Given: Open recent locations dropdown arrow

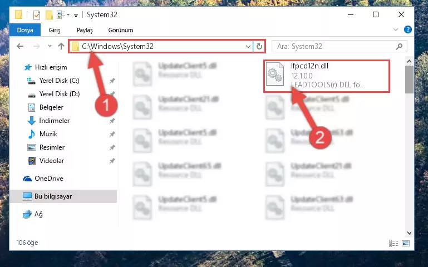Looking at the screenshot, I should pyautogui.click(x=50, y=46).
